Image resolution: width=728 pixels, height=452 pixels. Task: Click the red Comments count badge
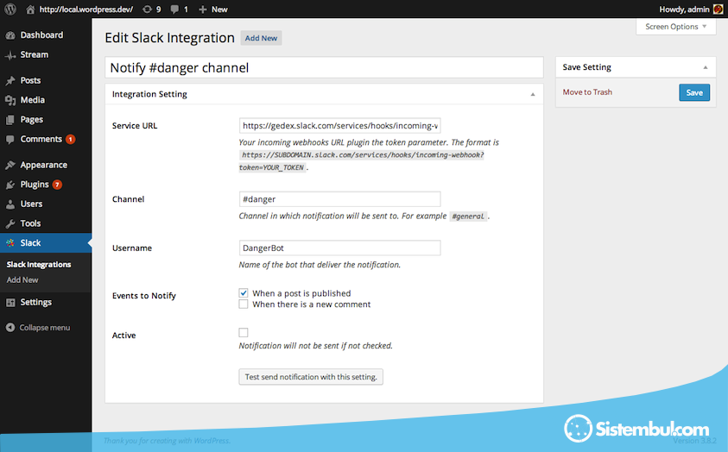tap(71, 139)
